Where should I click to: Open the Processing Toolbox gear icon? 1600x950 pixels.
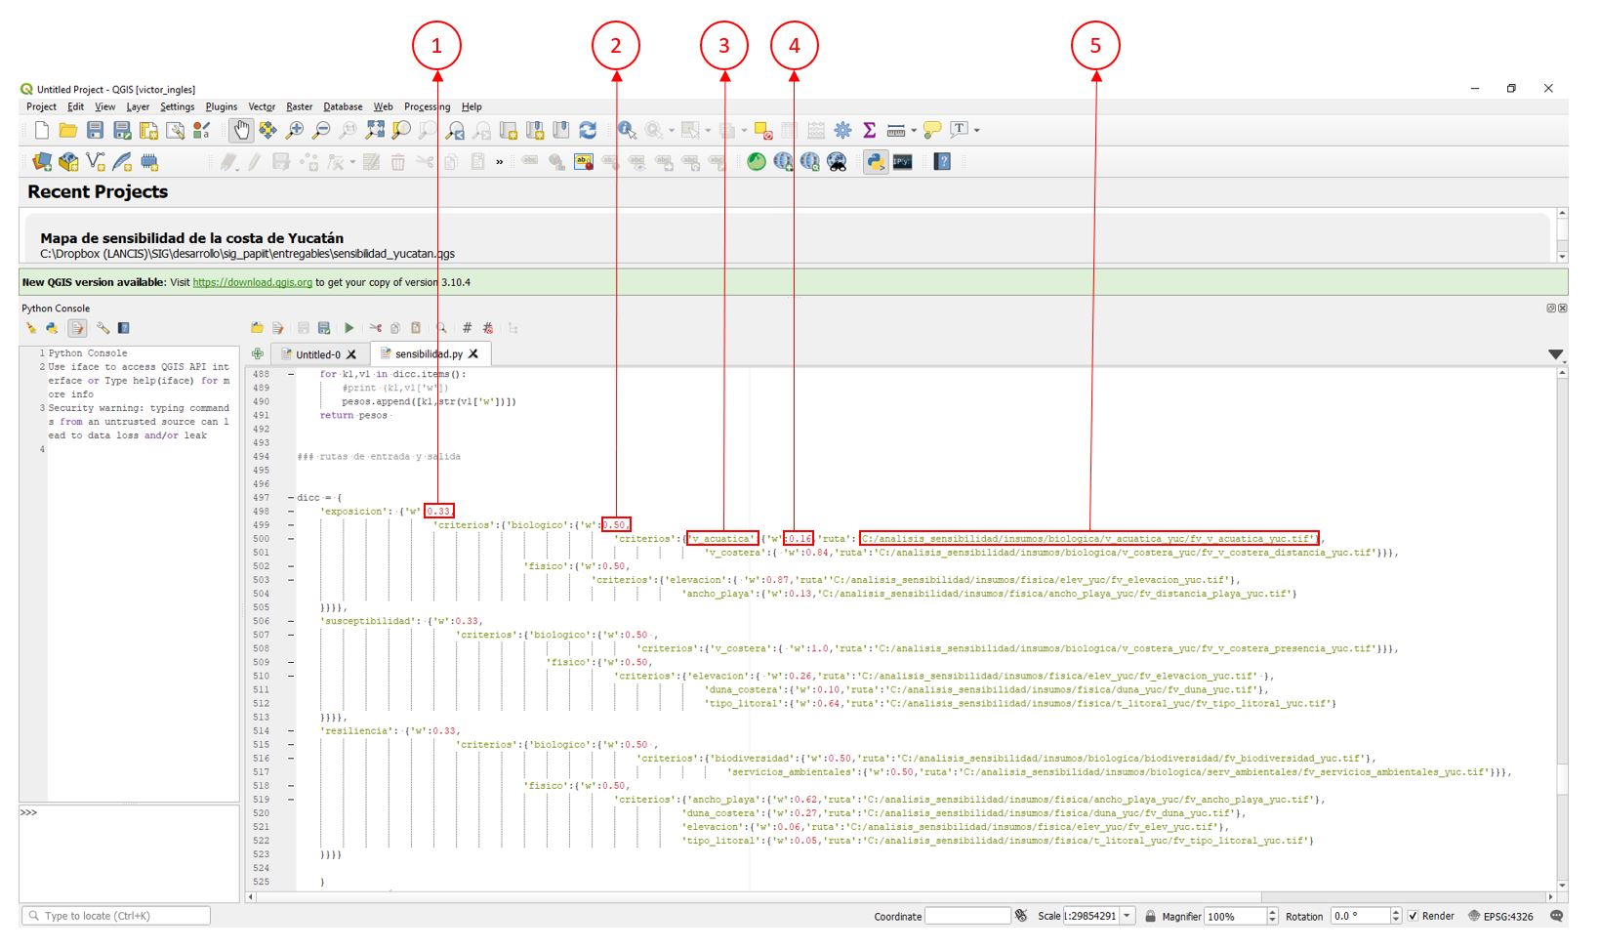[x=842, y=130]
